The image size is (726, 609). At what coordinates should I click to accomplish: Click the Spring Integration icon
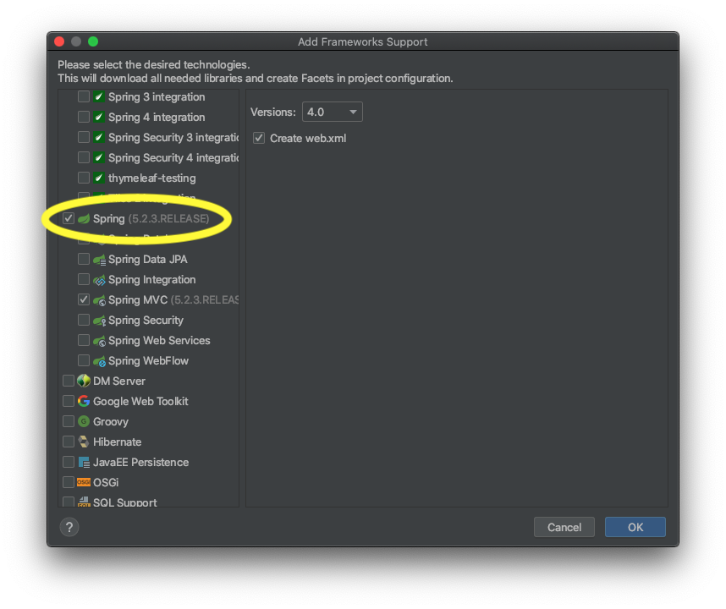pos(99,280)
